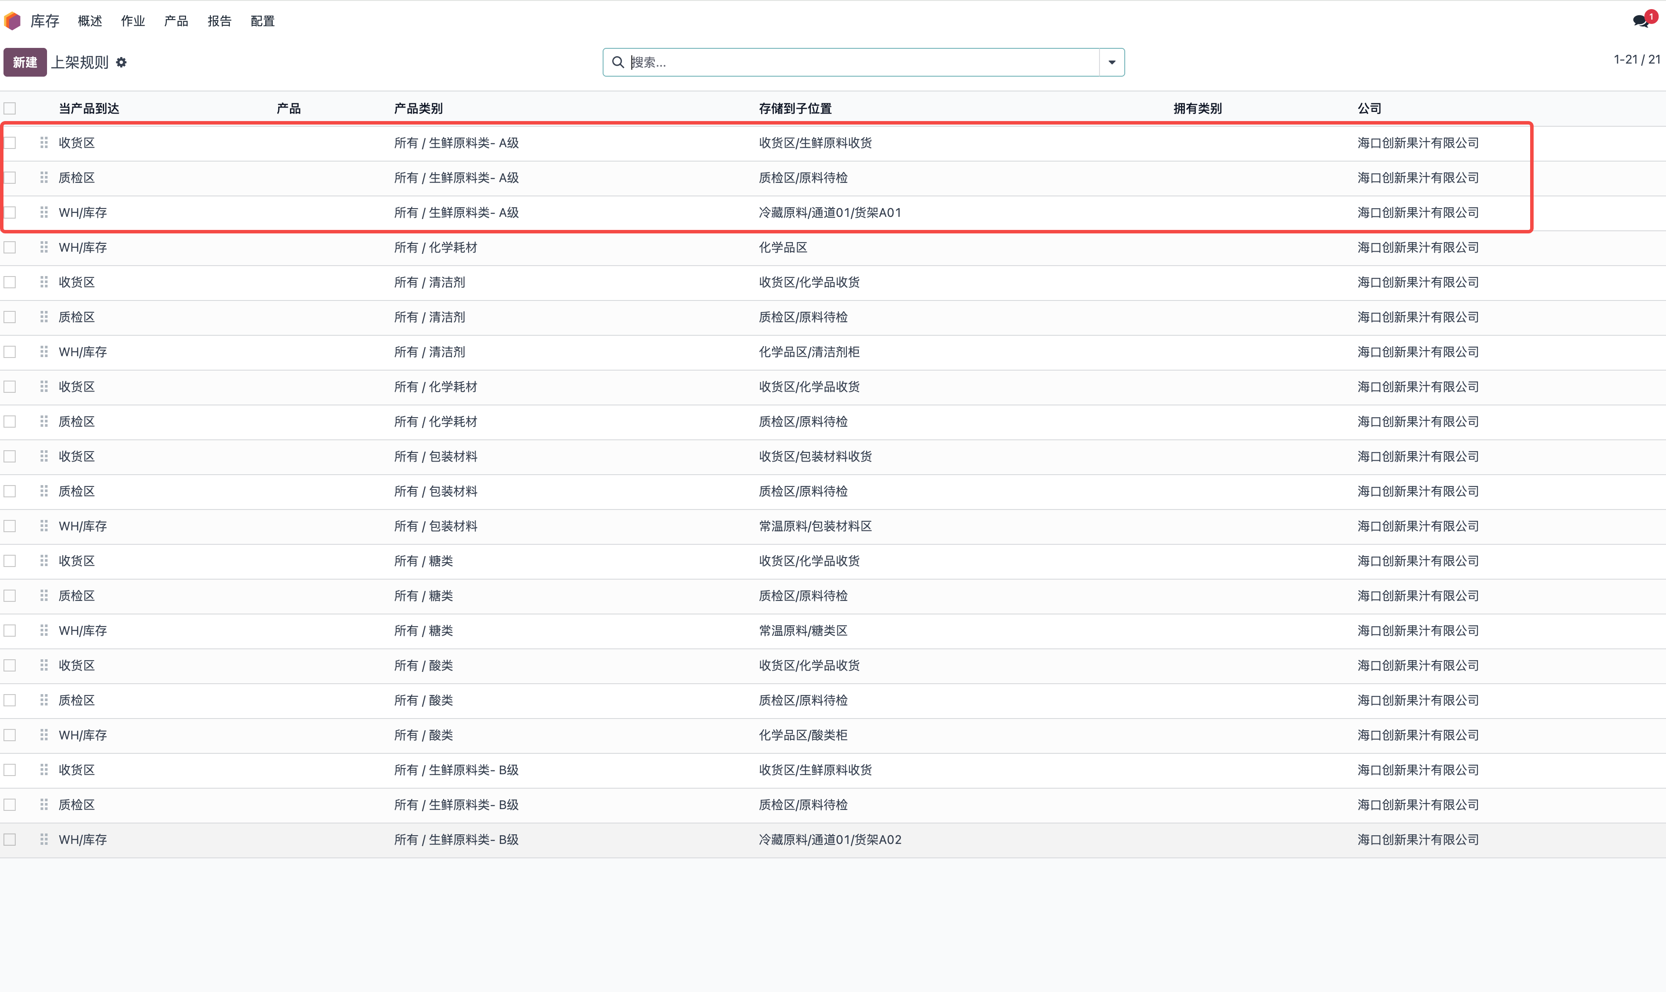Click 海口创新果汁有限公司 in the 货架A02 row
The image size is (1666, 992).
1418,840
